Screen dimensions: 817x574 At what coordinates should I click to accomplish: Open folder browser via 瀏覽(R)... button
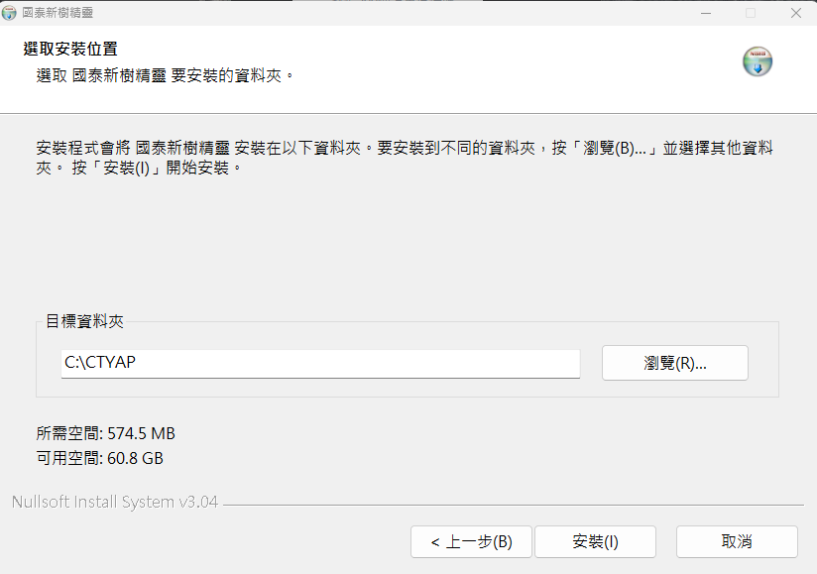(x=675, y=363)
